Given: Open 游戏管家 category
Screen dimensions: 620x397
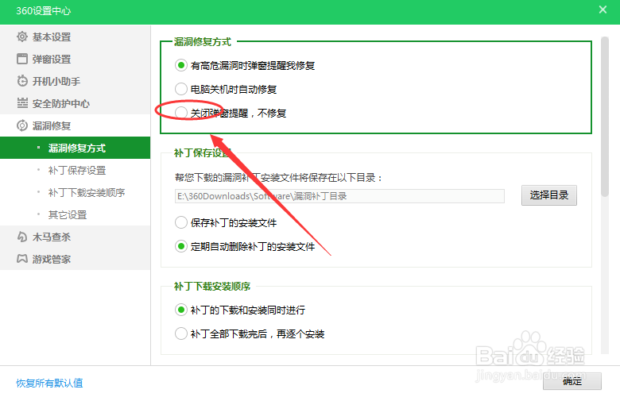Looking at the screenshot, I should click(x=76, y=259).
